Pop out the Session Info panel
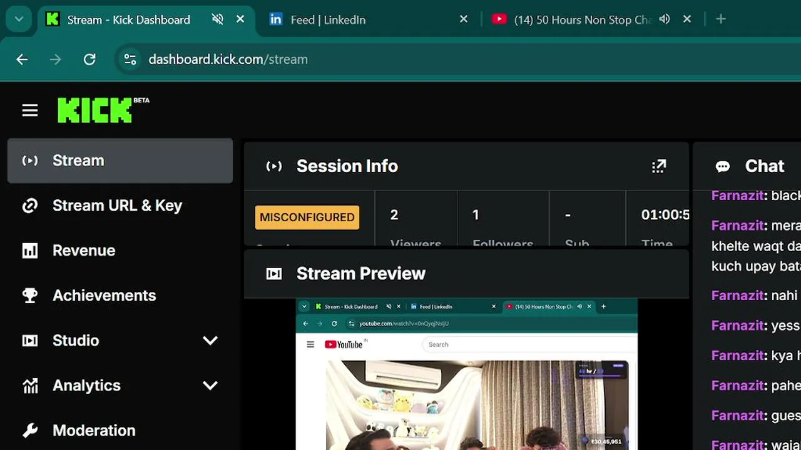Viewport: 801px width, 450px height. pos(659,166)
